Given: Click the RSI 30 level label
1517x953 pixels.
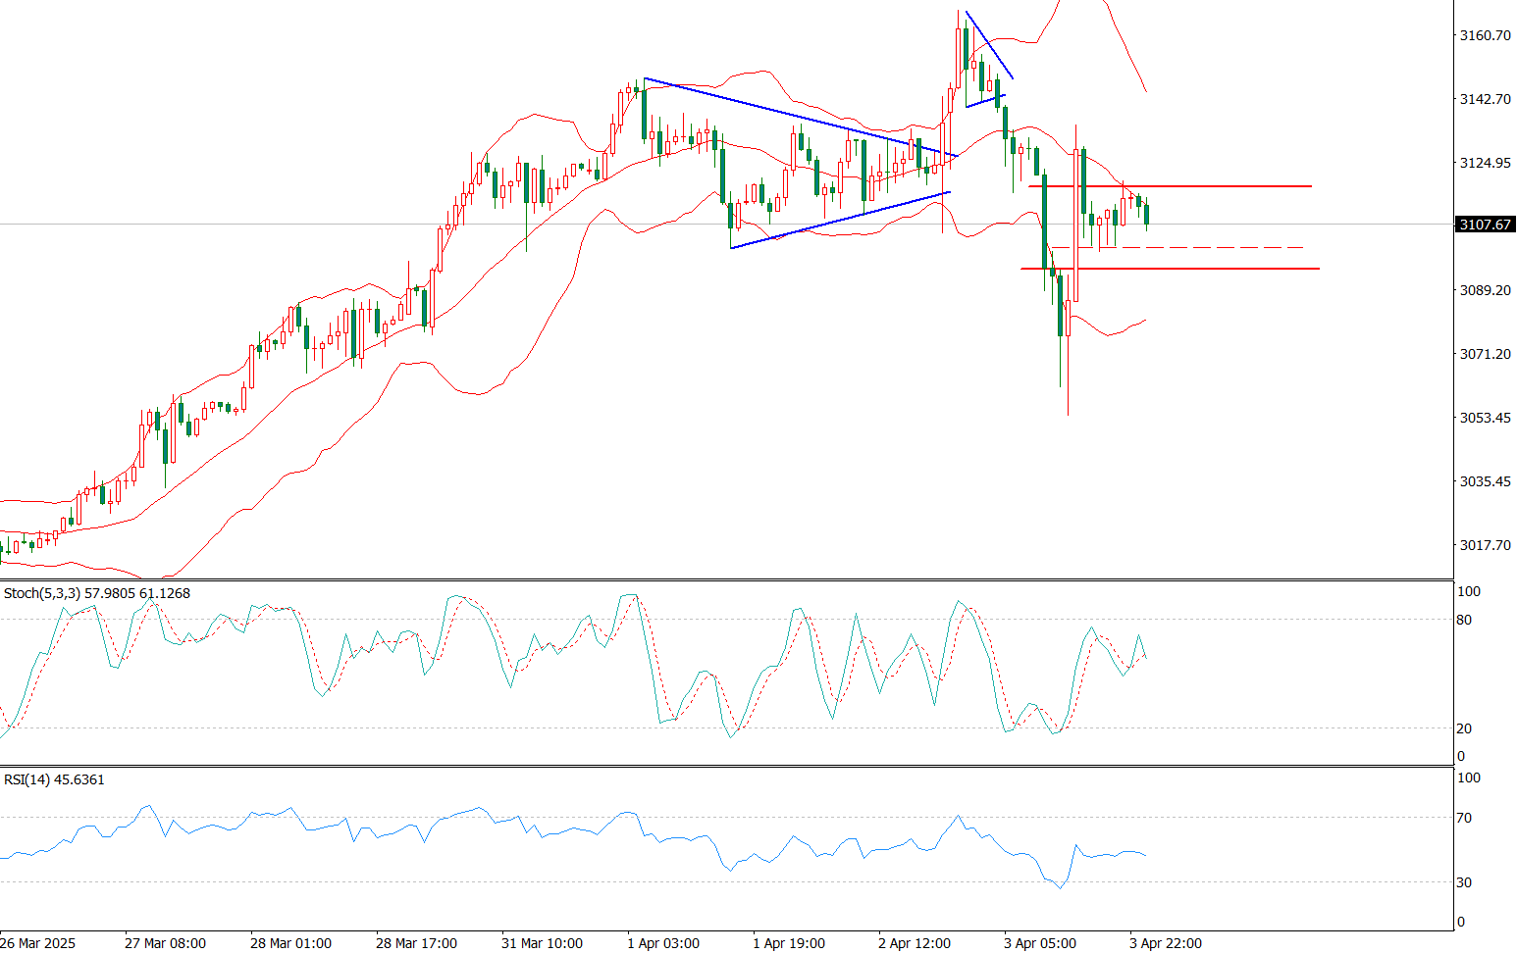Looking at the screenshot, I should [x=1464, y=882].
